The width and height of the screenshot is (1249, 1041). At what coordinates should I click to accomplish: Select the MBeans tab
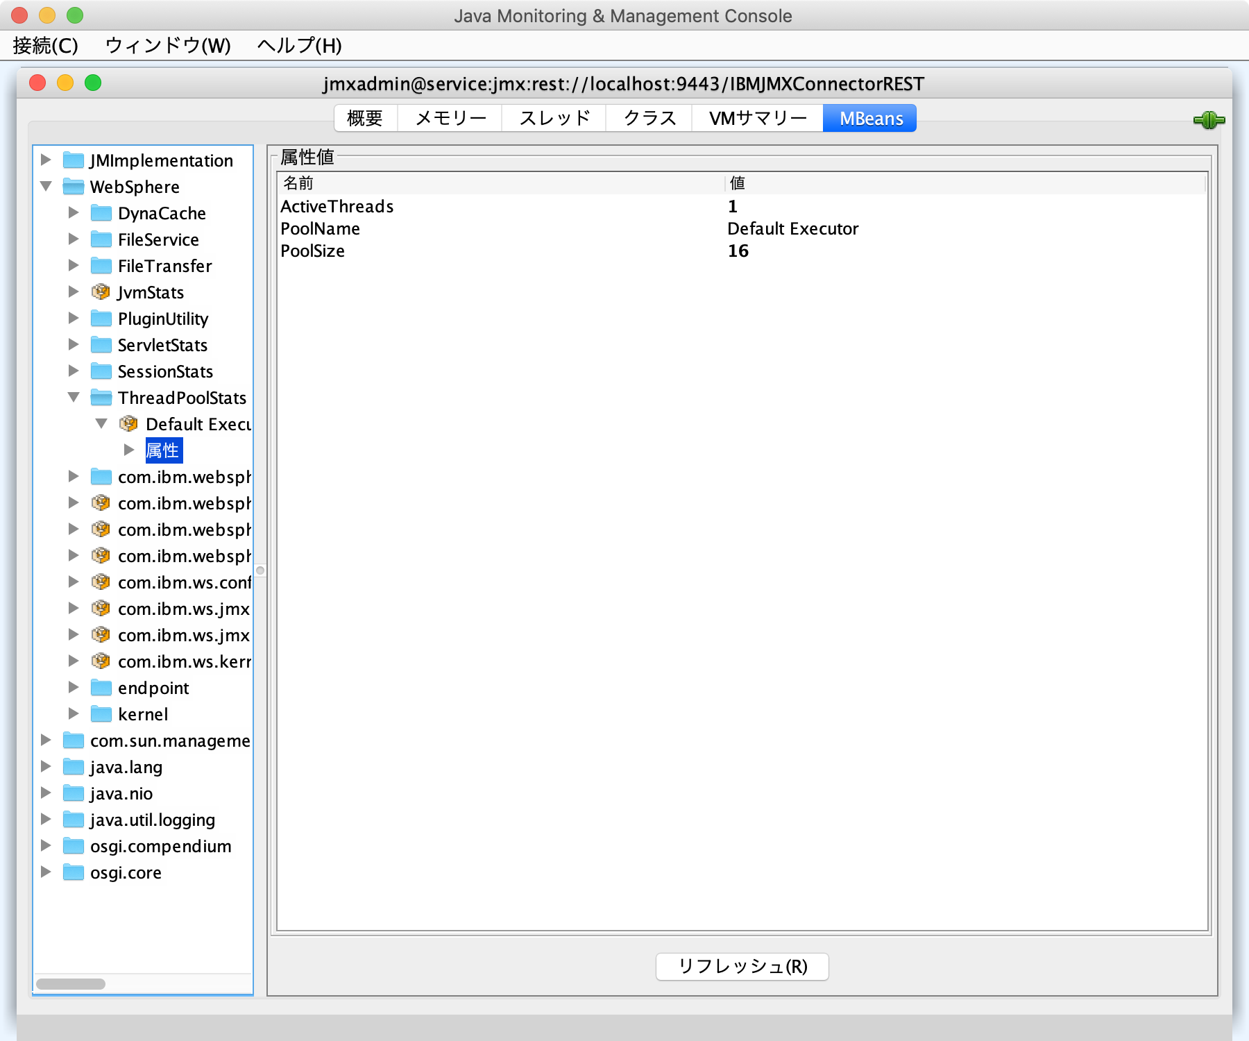tap(870, 118)
